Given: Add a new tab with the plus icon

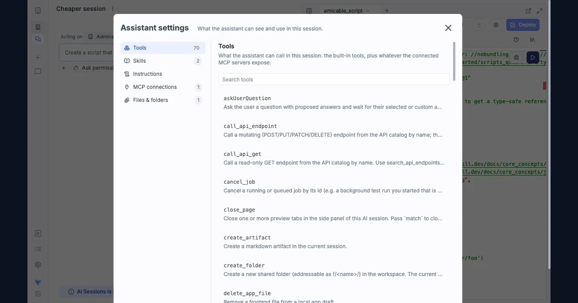Looking at the screenshot, I should [386, 11].
